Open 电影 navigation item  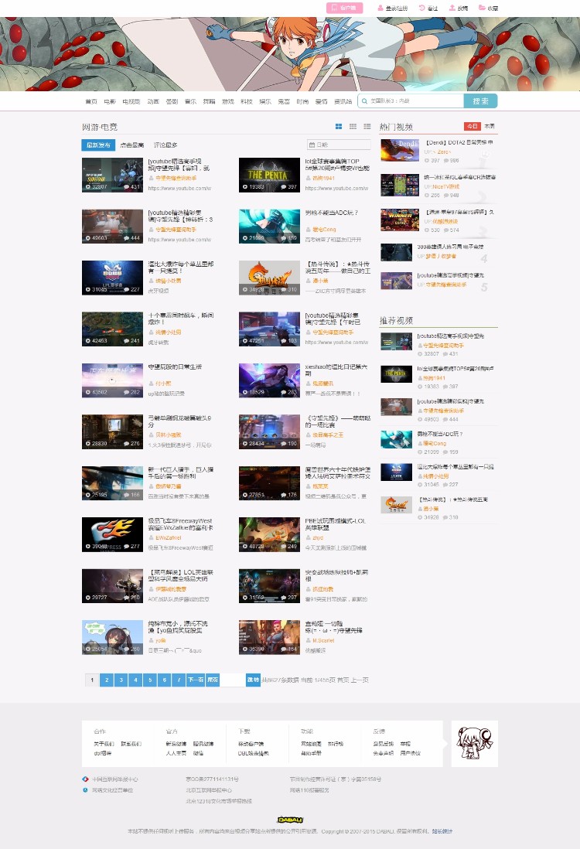coord(110,101)
